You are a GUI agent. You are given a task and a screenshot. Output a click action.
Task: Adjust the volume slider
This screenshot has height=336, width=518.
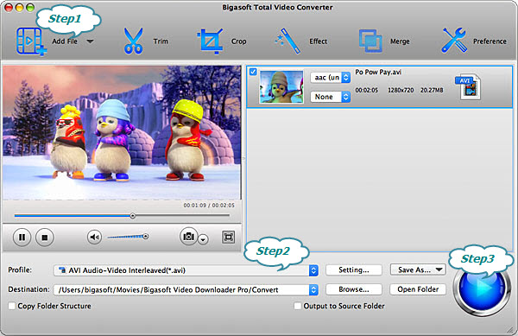128,237
